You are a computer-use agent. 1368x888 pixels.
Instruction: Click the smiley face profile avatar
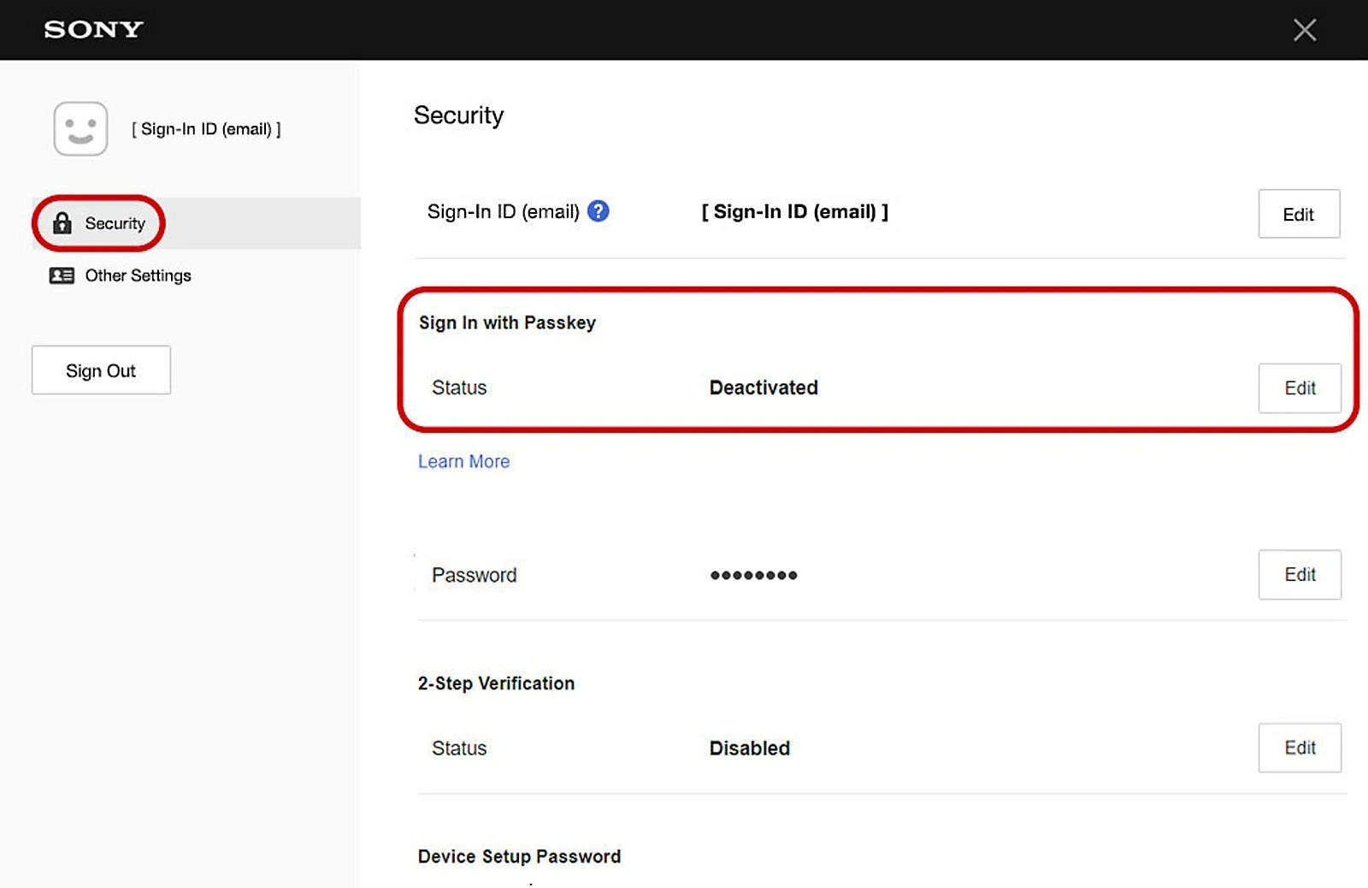tap(80, 129)
